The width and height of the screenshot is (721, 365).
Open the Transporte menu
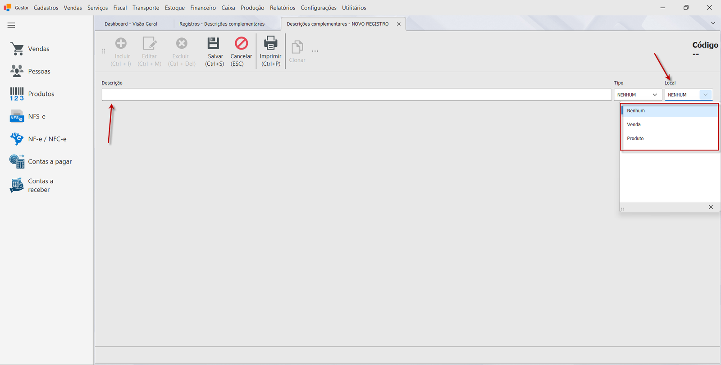tap(146, 8)
